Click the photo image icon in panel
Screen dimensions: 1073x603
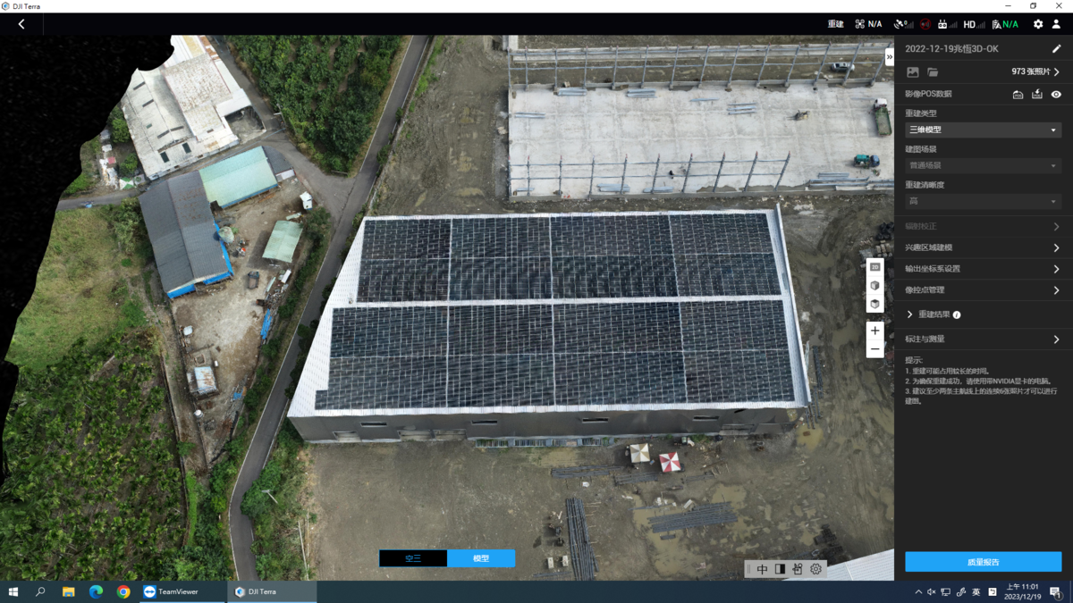click(913, 72)
